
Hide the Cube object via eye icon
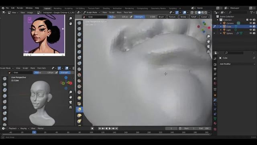pos(251,27)
